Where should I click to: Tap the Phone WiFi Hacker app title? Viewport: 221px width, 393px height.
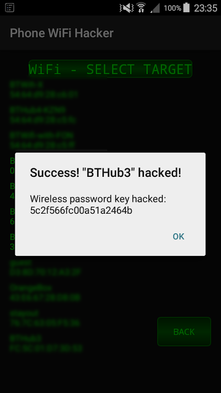tap(62, 33)
